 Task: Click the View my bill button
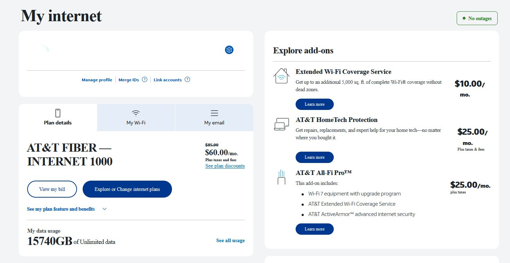coord(52,189)
